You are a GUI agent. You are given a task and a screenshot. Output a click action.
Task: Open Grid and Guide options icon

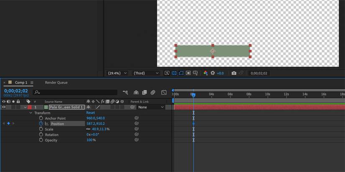[x=195, y=73]
